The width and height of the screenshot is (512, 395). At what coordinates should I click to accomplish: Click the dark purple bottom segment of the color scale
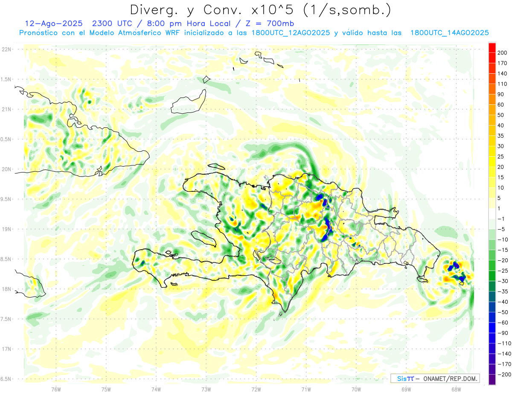492,380
